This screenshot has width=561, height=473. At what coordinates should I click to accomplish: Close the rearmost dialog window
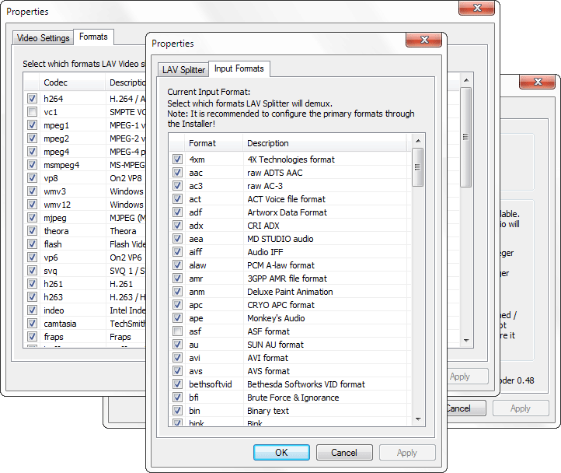[538, 82]
